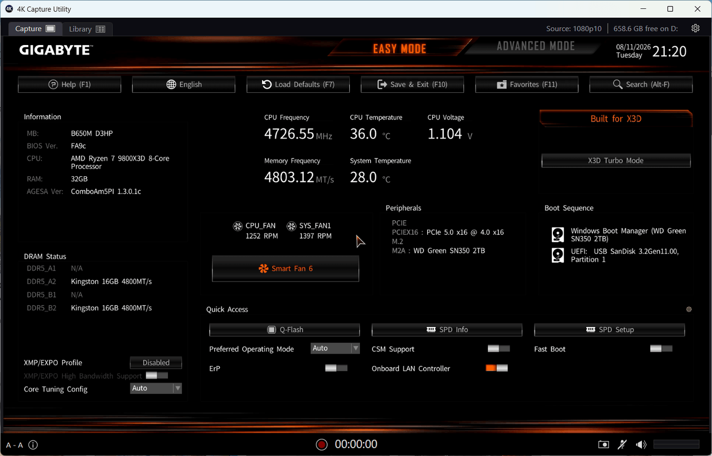The image size is (712, 456).
Task: Click 'Source: 1080p10' status text
Action: (x=574, y=28)
